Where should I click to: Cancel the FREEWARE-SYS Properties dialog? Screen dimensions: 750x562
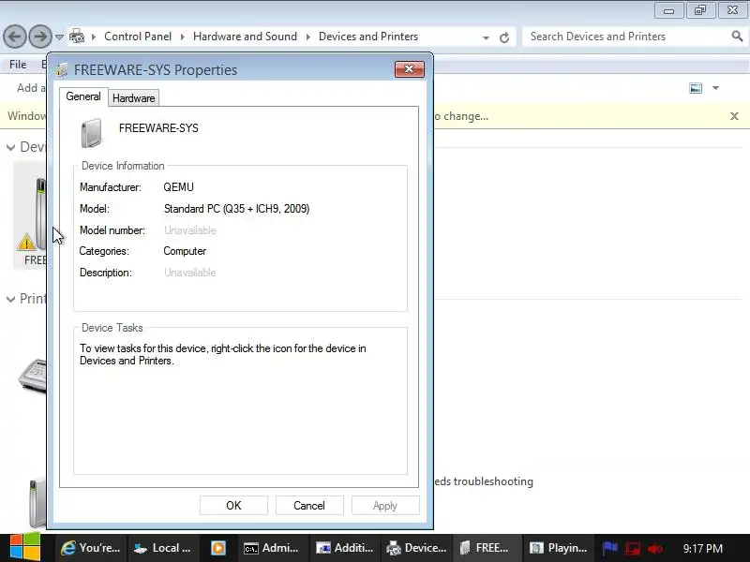click(x=309, y=506)
